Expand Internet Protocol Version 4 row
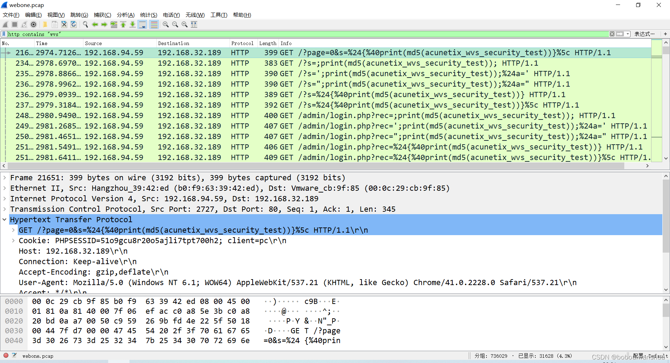 [x=5, y=198]
